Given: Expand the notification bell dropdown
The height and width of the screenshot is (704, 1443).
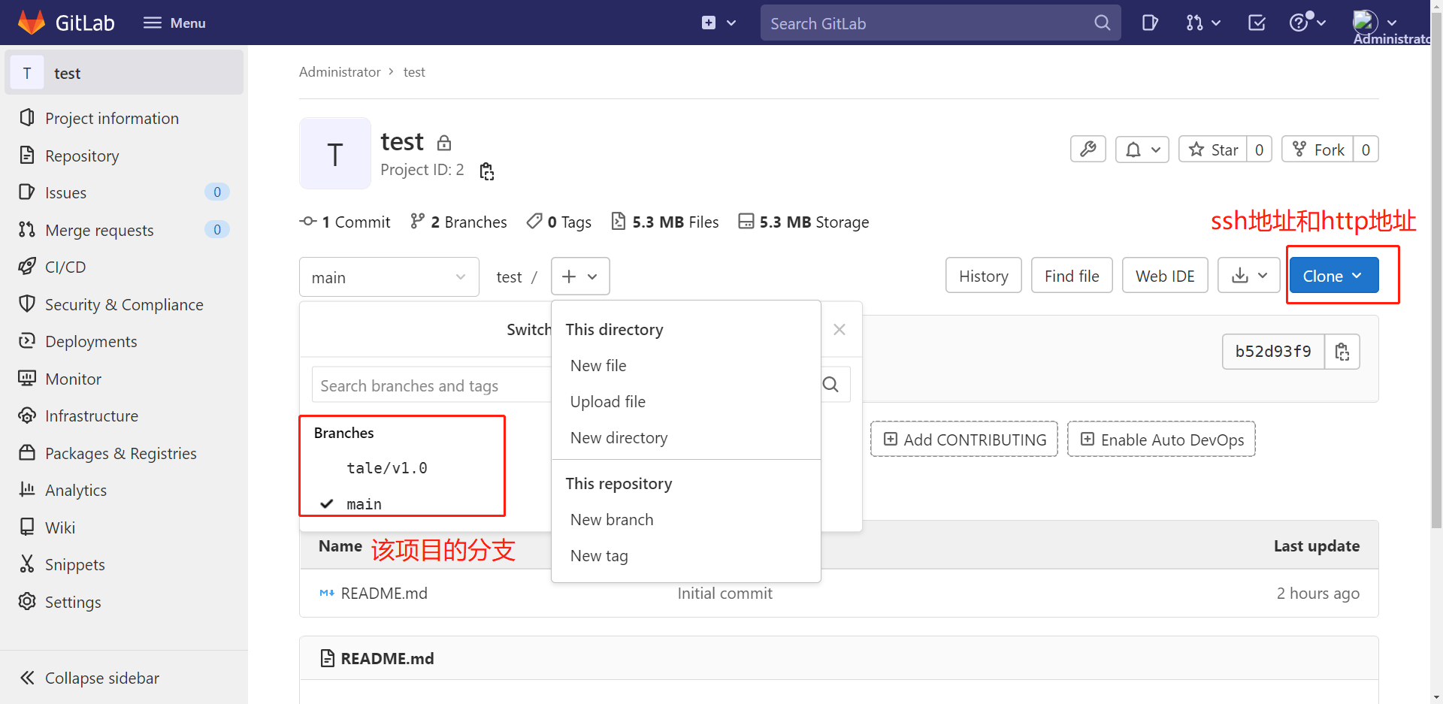Looking at the screenshot, I should (1142, 149).
